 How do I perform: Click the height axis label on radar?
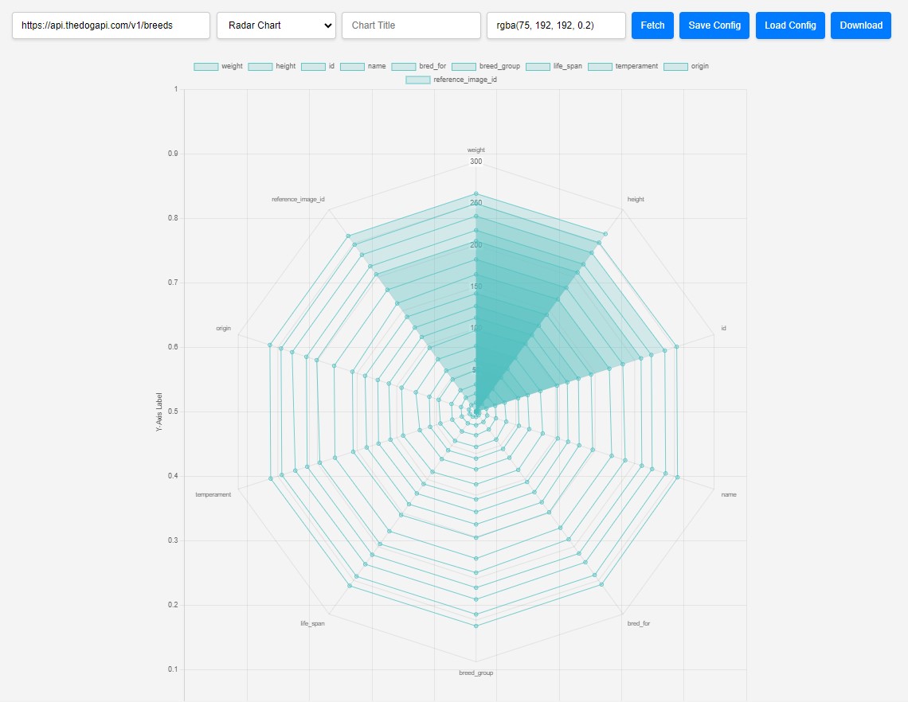click(636, 199)
